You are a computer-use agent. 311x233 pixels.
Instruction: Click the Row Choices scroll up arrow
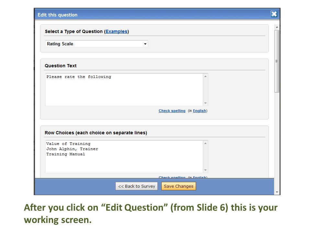point(205,143)
